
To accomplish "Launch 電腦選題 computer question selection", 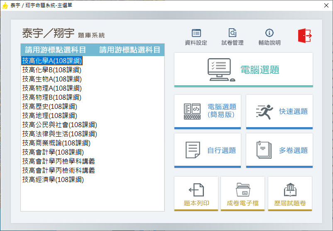I will tap(243, 69).
